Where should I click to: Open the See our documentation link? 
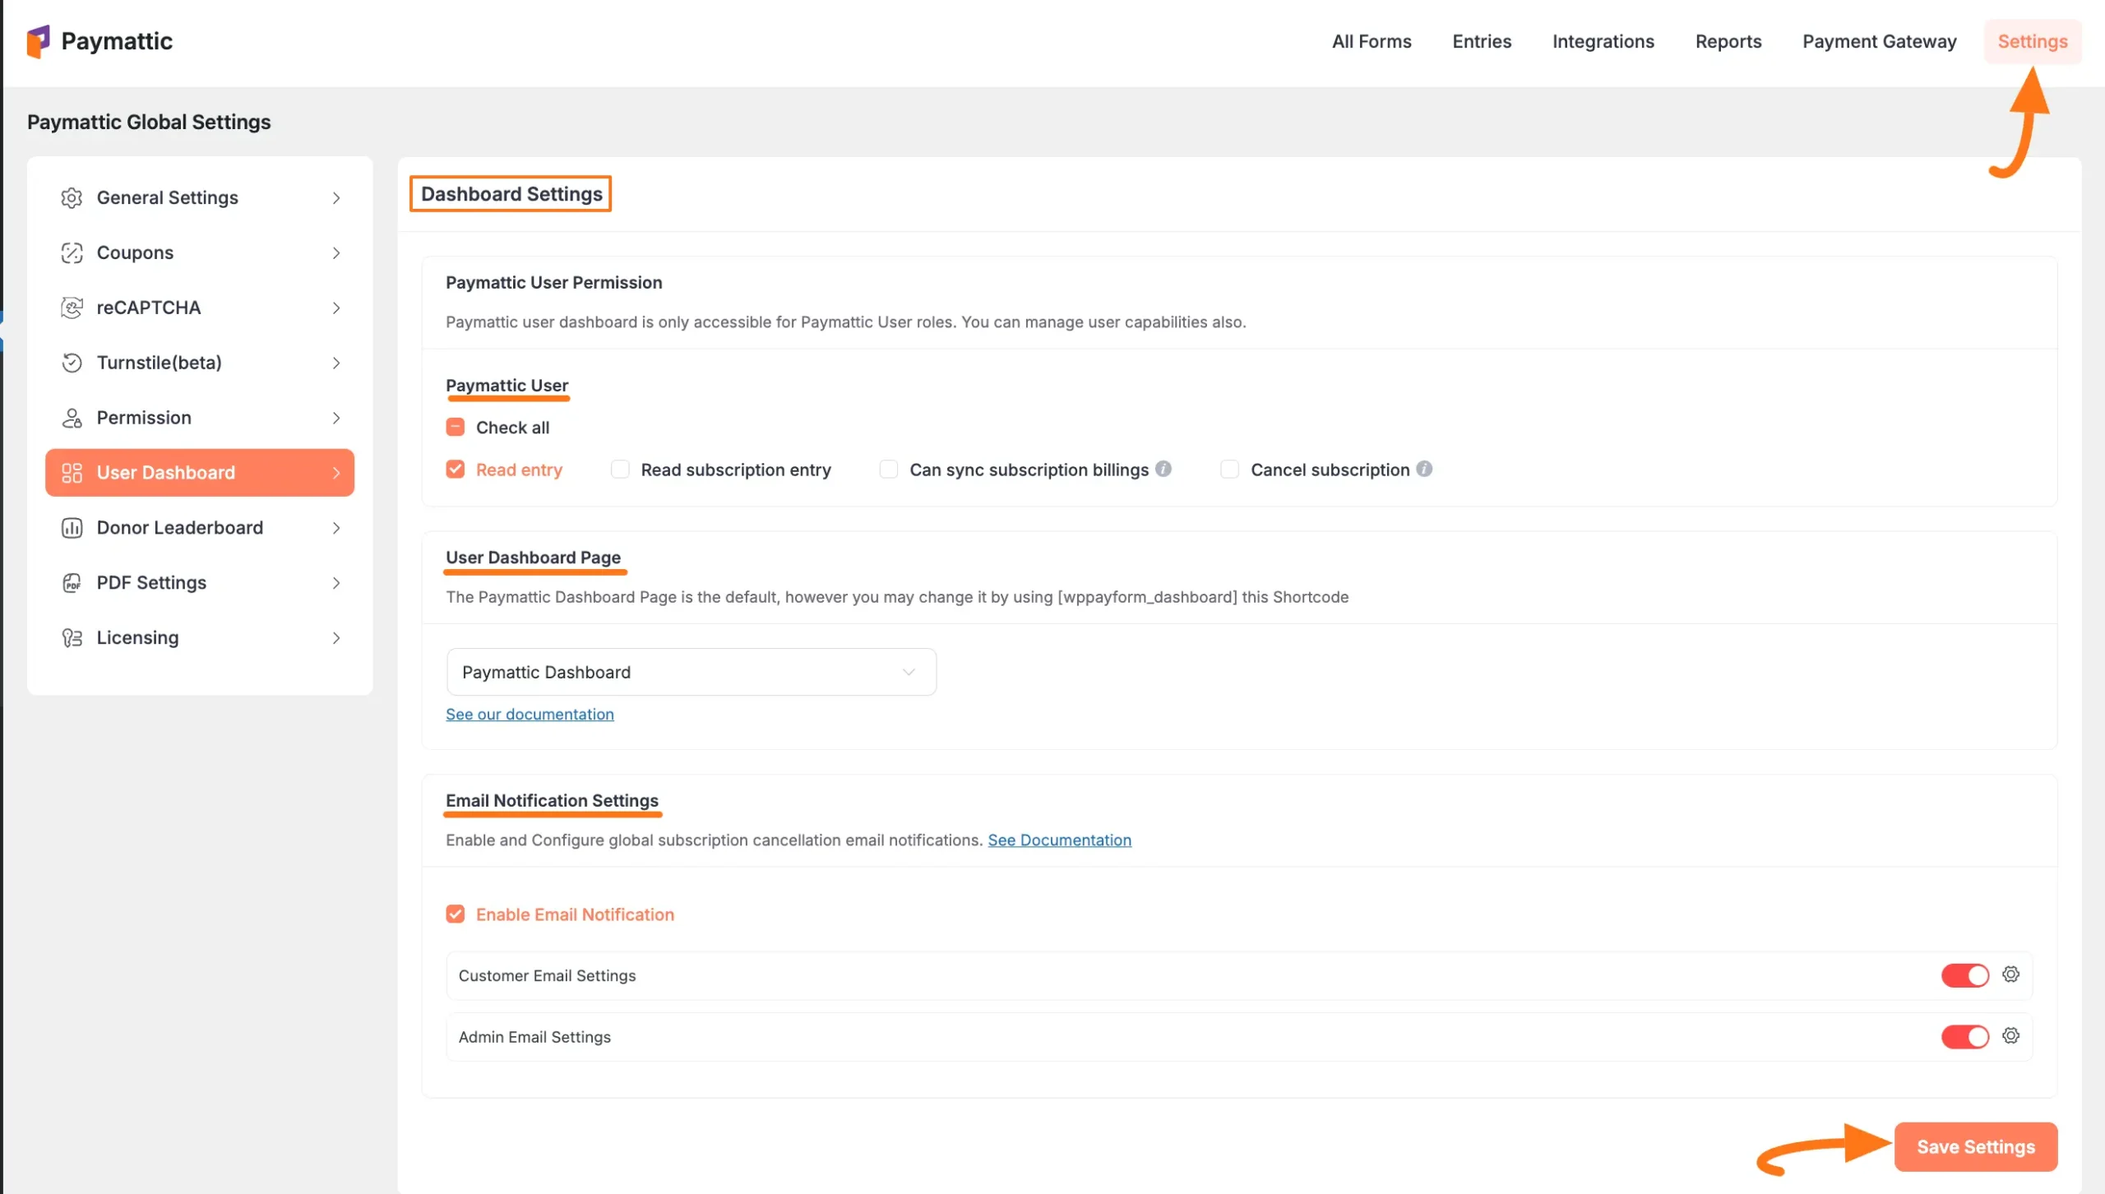pyautogui.click(x=530, y=714)
